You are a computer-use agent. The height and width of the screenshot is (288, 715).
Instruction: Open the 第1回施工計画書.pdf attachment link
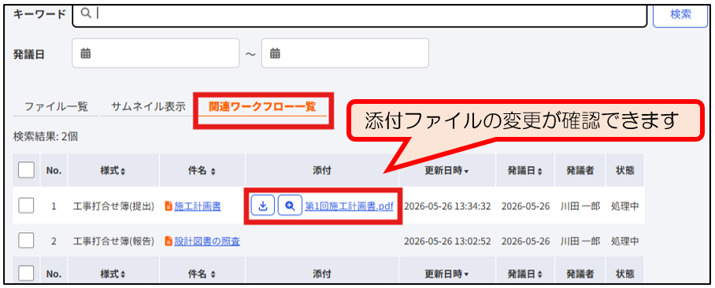(x=349, y=206)
